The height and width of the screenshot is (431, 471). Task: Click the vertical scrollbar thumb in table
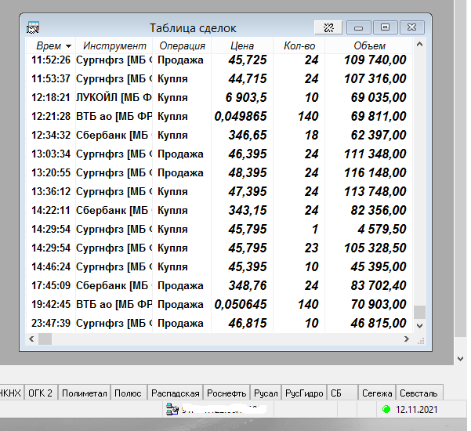coord(419,313)
